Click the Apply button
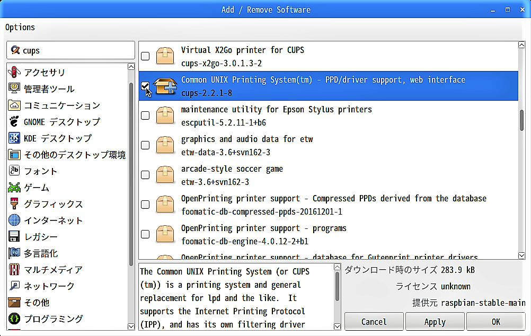The image size is (531, 336). (435, 322)
